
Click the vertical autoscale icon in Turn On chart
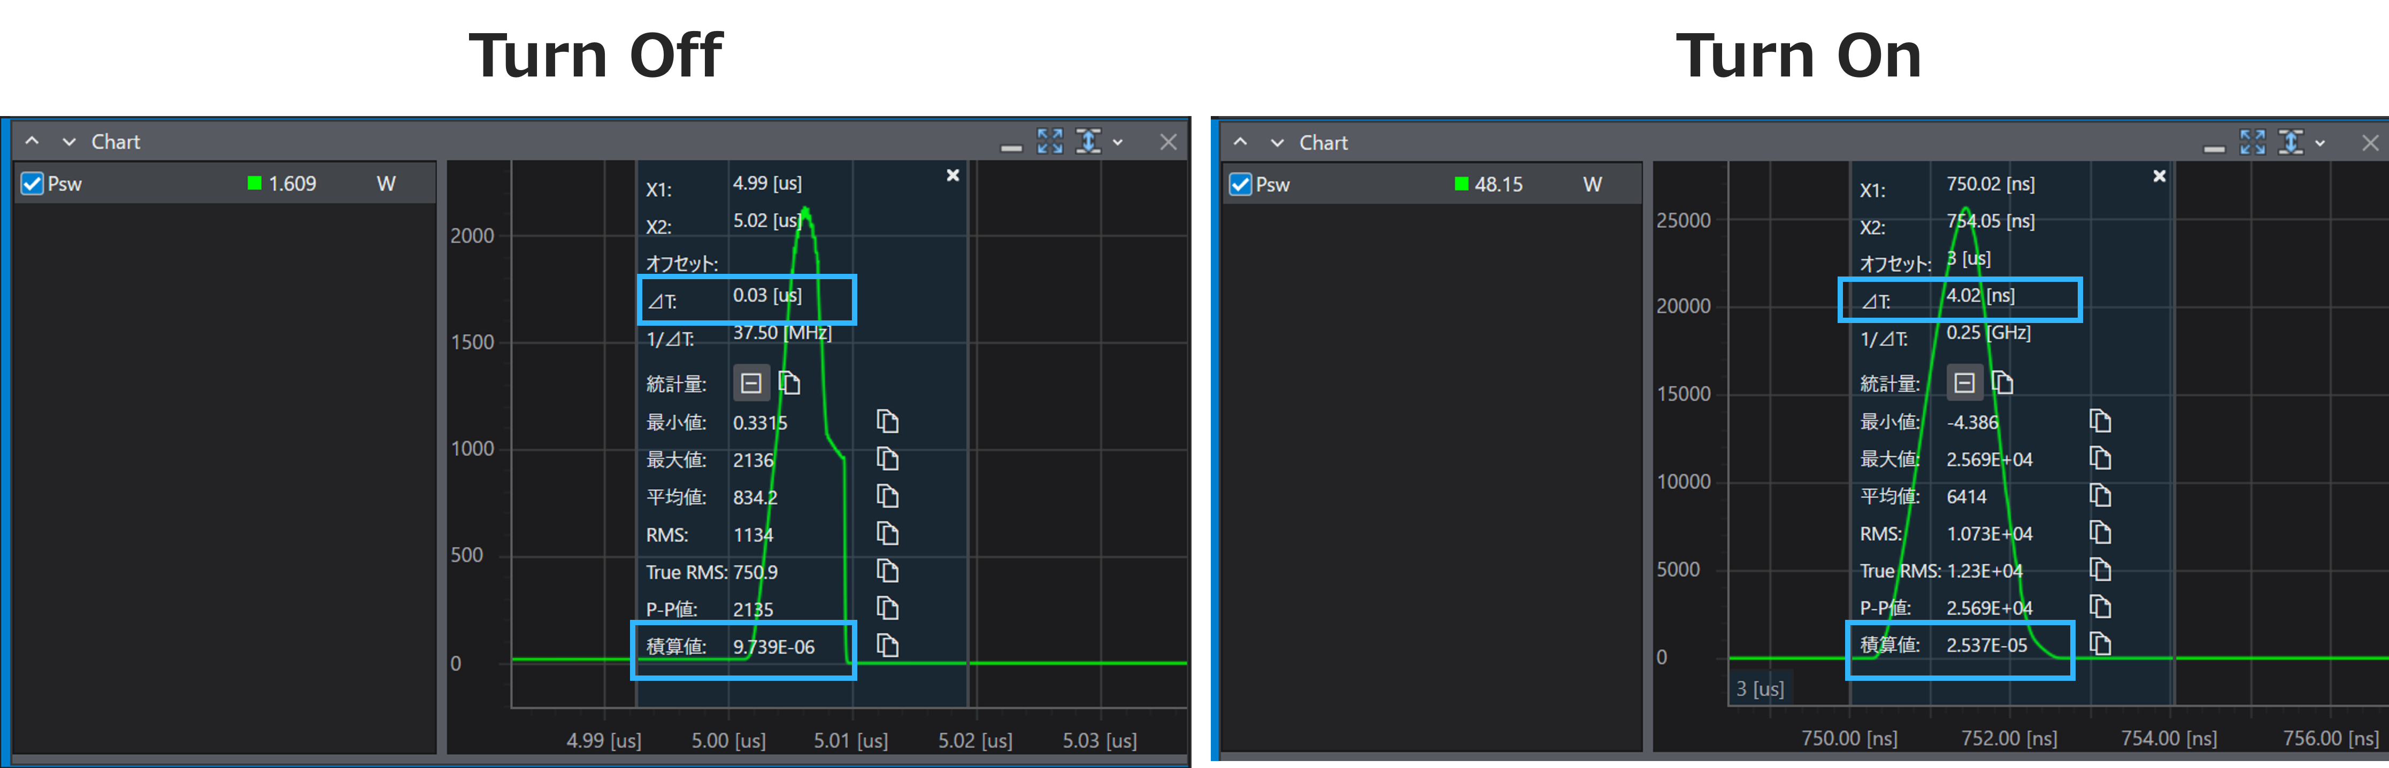2291,142
